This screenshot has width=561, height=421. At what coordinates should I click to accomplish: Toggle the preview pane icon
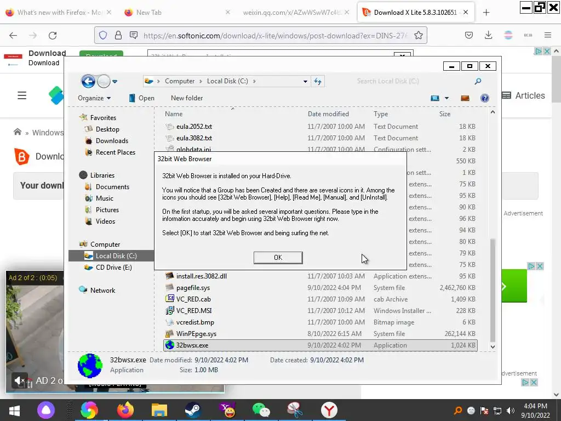tap(465, 98)
